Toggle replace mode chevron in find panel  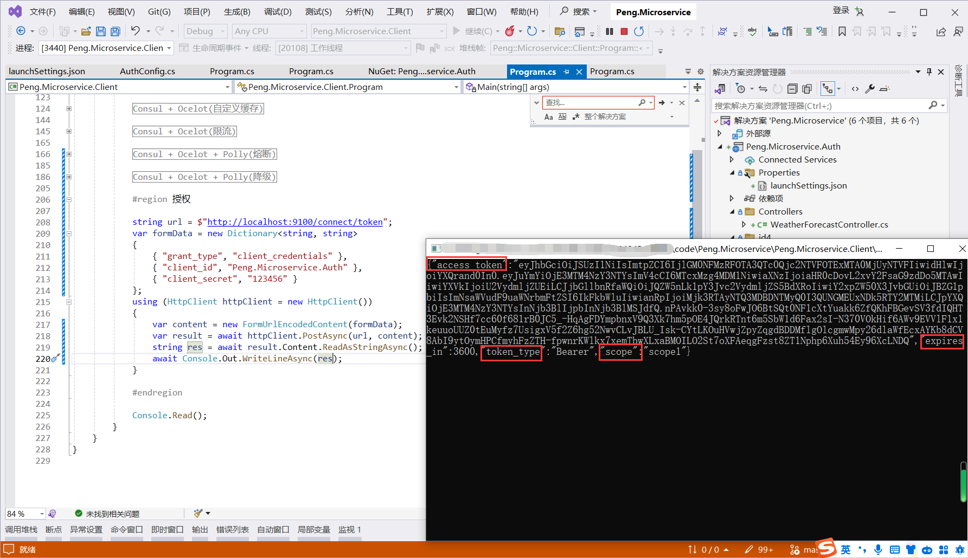coord(536,102)
